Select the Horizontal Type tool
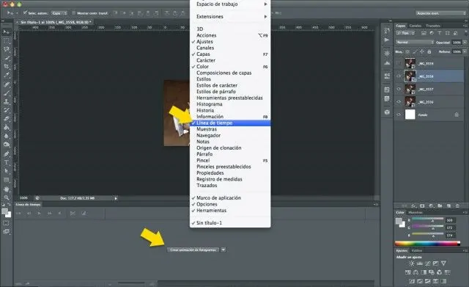Viewport: 469px width, 287px height. [x=6, y=163]
